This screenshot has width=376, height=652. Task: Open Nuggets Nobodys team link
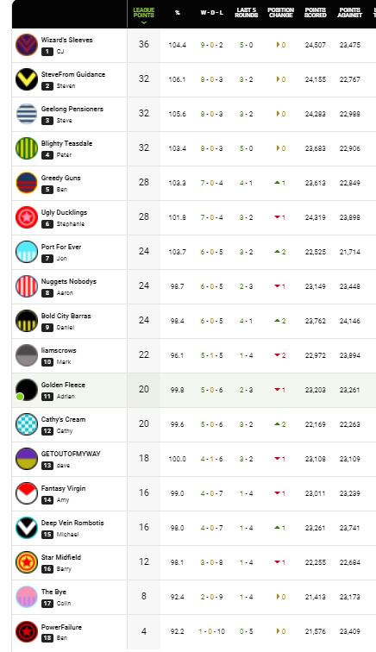pyautogui.click(x=69, y=281)
